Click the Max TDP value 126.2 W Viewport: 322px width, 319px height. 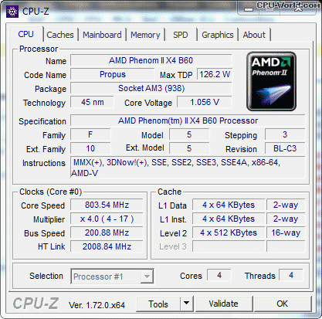215,74
